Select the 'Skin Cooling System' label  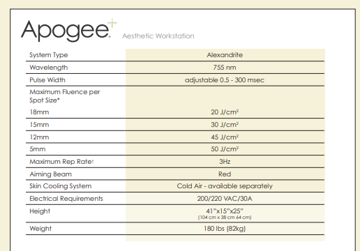click(61, 186)
